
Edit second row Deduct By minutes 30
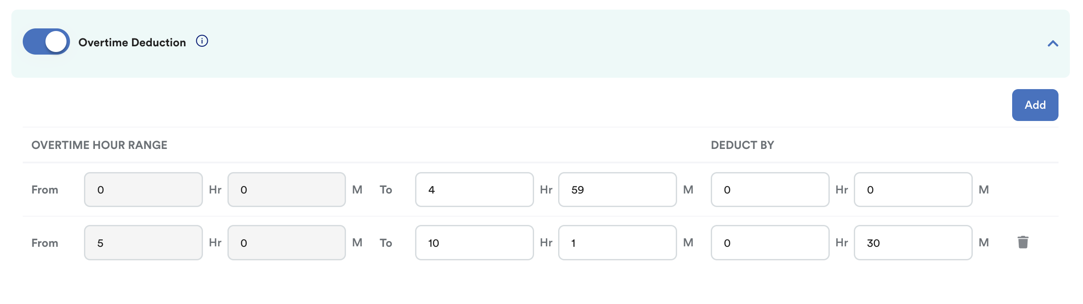(913, 243)
